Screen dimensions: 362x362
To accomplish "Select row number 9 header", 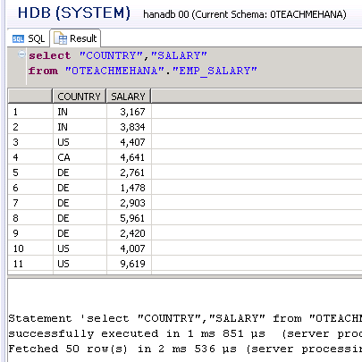I will [x=30, y=233].
